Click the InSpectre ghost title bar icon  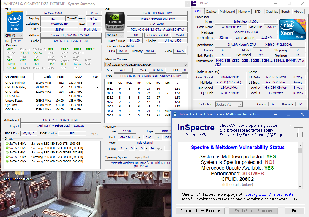coord(175,114)
